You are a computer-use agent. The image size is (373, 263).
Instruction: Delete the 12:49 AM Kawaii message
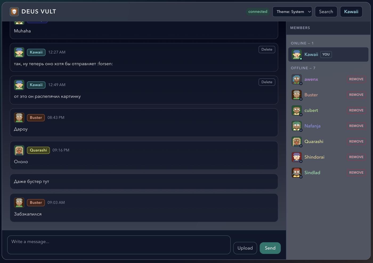[267, 82]
